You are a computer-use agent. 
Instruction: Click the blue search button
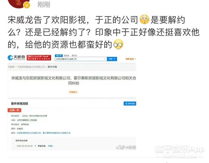[x=112, y=59]
